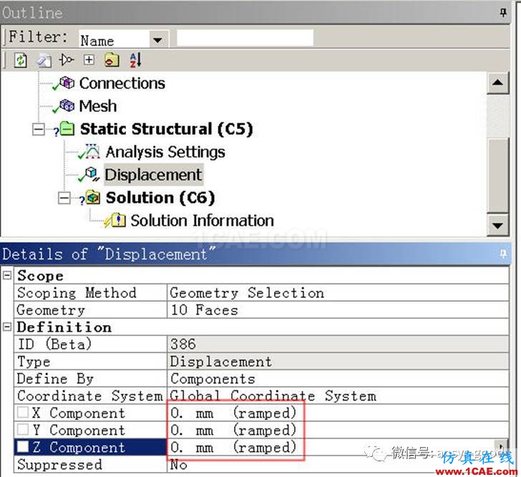
Task: Click the Suppressed value No
Action: coord(338,464)
